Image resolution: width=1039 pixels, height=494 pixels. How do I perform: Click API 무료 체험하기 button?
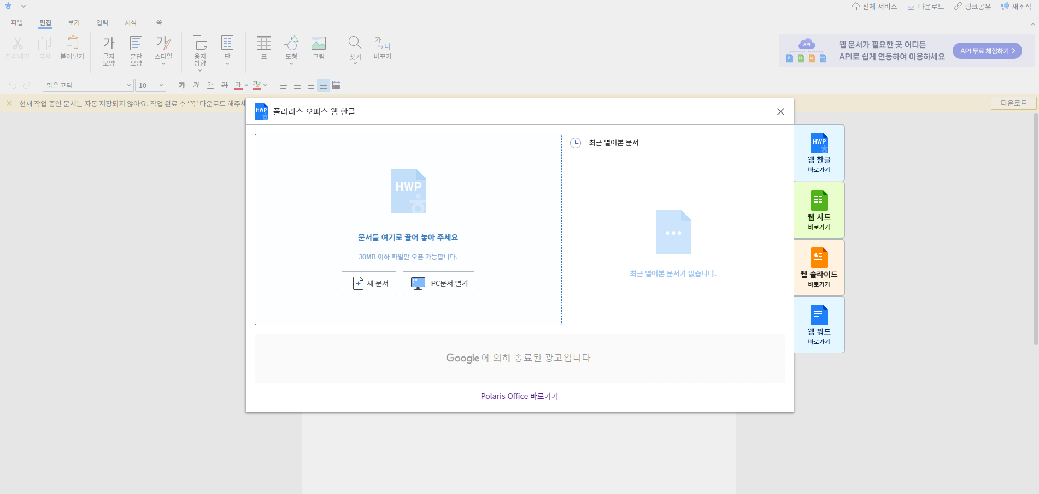click(987, 51)
